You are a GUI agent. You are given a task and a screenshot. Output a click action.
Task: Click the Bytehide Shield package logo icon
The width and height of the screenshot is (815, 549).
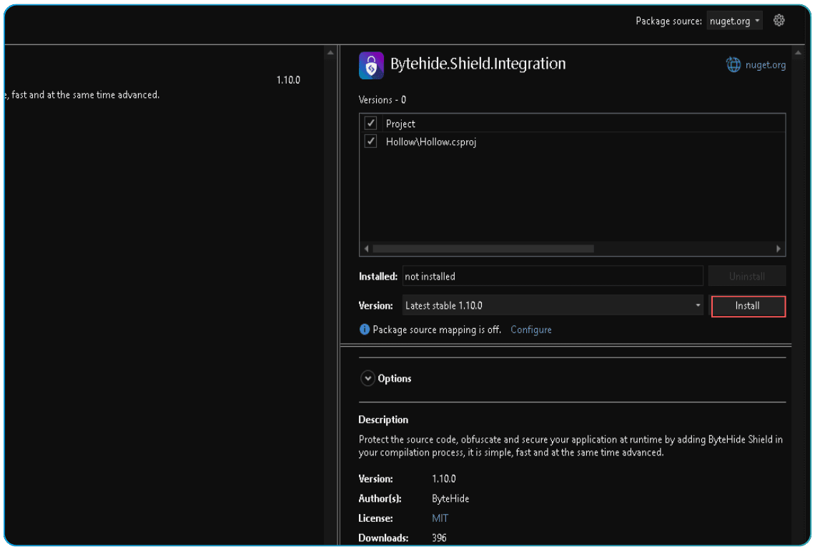[371, 65]
